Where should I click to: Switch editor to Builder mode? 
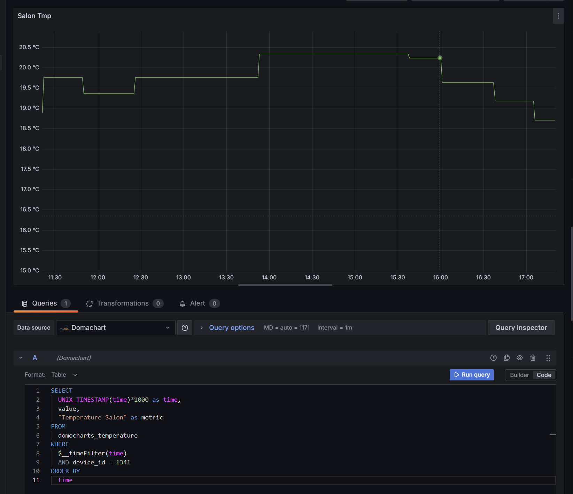click(x=519, y=375)
